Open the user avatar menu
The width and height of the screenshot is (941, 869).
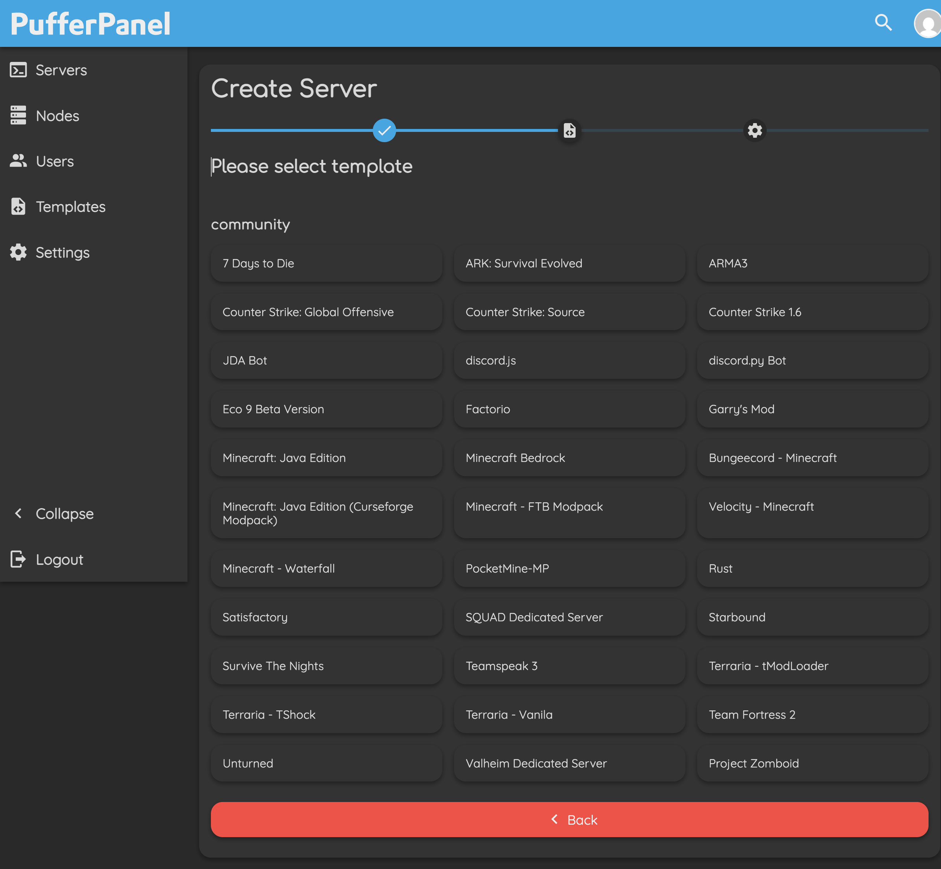(927, 23)
